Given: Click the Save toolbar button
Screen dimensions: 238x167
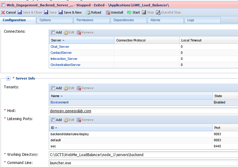Looking at the screenshot, I should 50,12.
